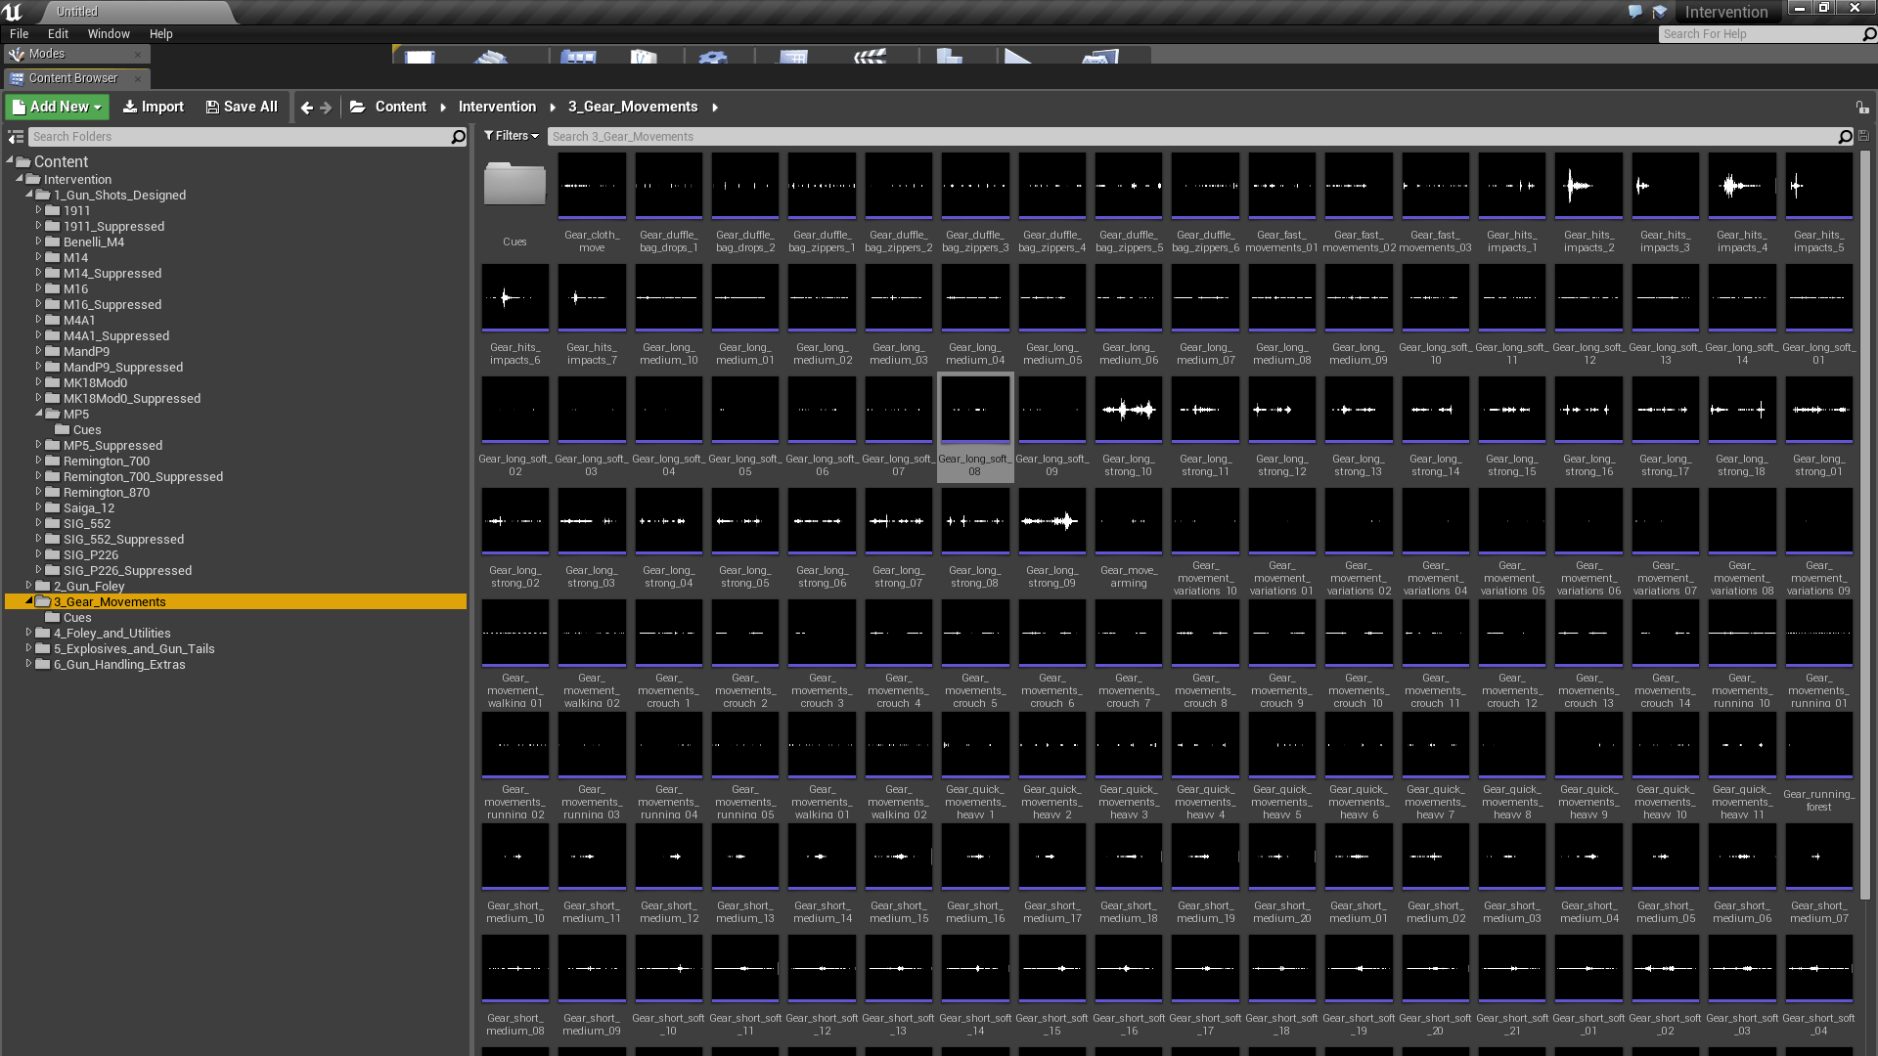Navigate back using the back arrow icon
1878x1056 pixels.
306,106
